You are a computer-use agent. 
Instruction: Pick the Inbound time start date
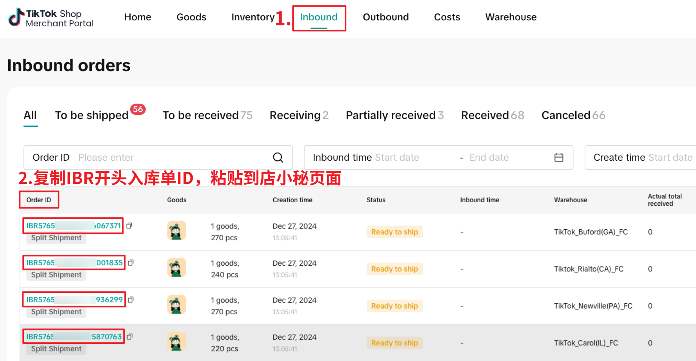point(397,158)
